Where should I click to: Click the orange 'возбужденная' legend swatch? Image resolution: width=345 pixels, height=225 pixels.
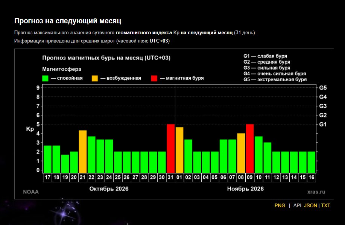(95, 78)
